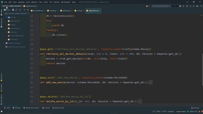The height and width of the screenshot is (114, 203).
Task: Select db_handler.py in the Project tree
Action: tap(14, 28)
